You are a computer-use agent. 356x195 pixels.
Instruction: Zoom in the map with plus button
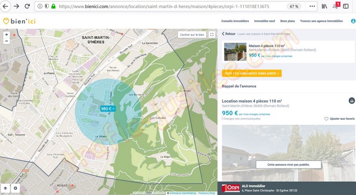click(x=6, y=35)
